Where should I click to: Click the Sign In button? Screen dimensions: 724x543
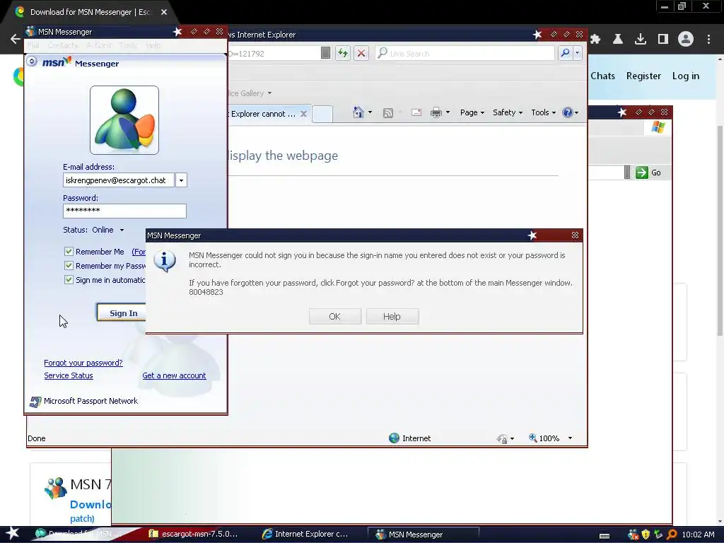[x=122, y=313]
